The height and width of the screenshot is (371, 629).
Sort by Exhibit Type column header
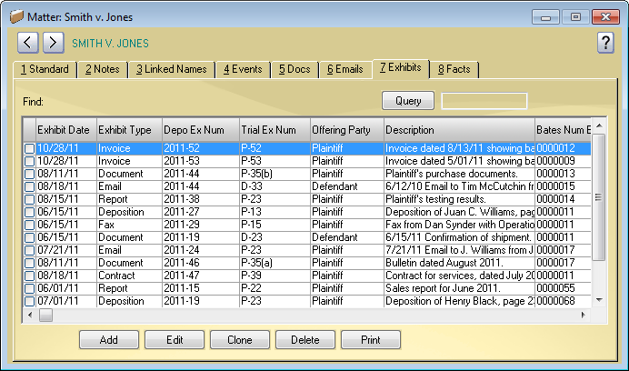[129, 130]
